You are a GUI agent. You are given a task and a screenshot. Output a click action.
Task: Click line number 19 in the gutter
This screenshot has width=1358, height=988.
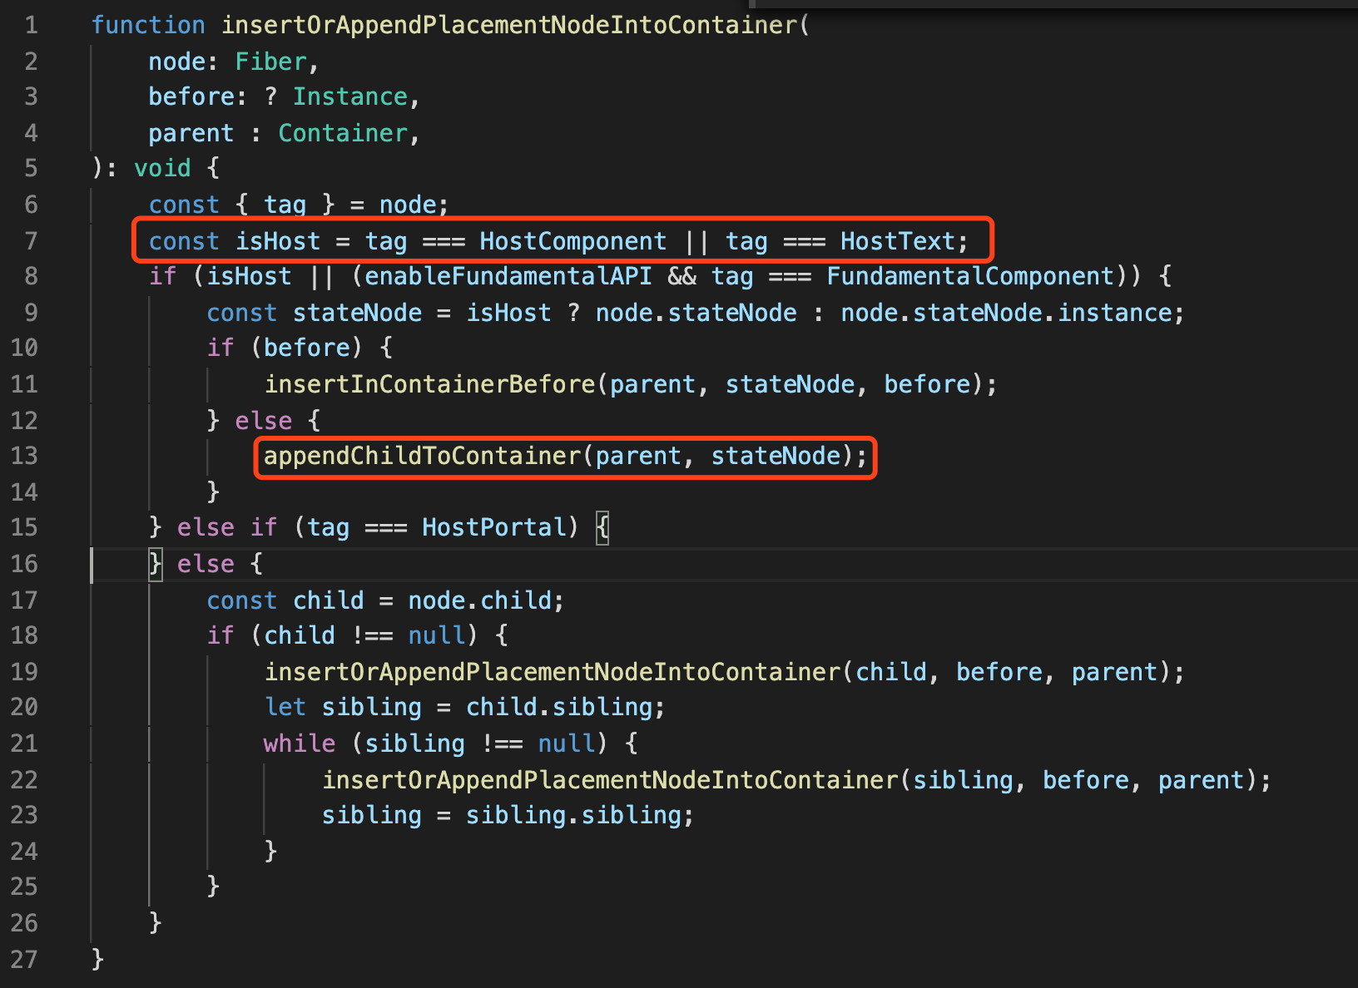[x=24, y=672]
